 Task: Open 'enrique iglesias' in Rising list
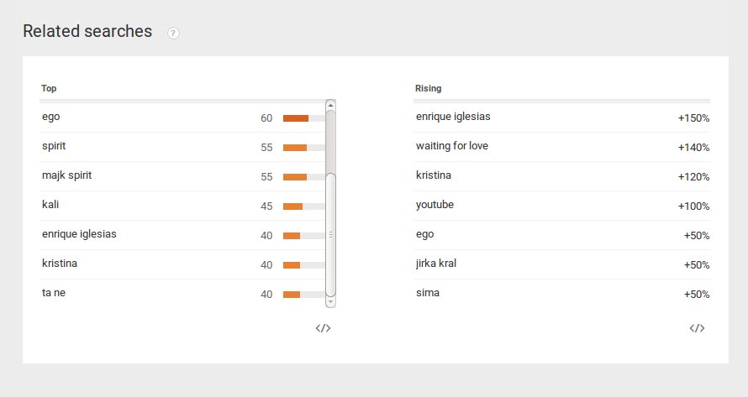pos(453,117)
